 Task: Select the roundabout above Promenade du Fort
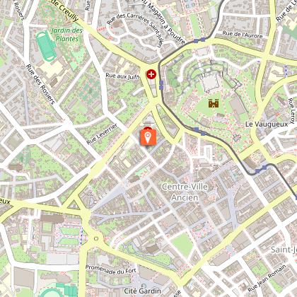pyautogui.click(x=96, y=238)
